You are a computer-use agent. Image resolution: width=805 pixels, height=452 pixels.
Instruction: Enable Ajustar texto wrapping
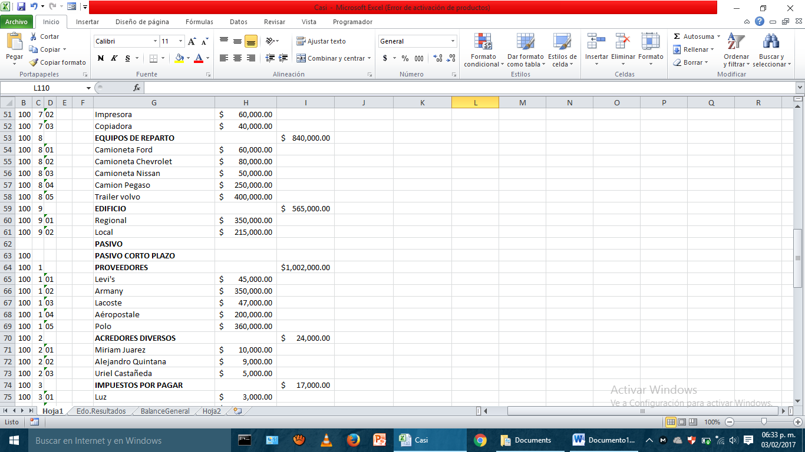[x=321, y=41]
